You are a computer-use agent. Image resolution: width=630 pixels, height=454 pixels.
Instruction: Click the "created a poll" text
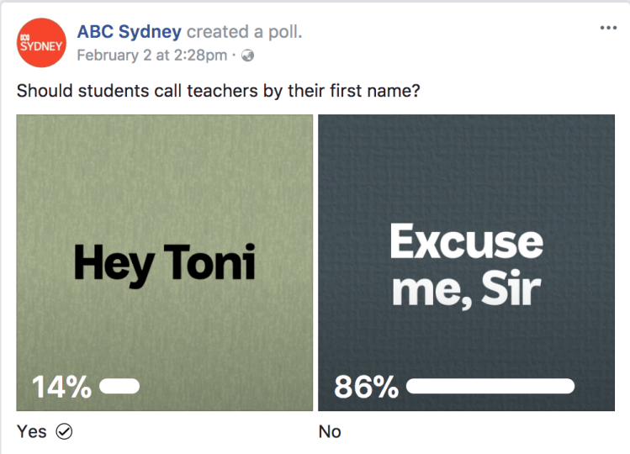pyautogui.click(x=244, y=32)
